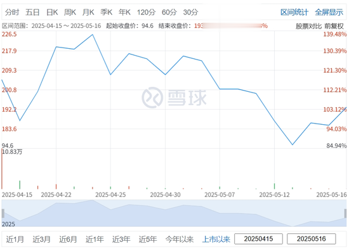Grab the left range slider handle
Image resolution: width=349 pixels, height=249 pixels.
click(x=3, y=214)
